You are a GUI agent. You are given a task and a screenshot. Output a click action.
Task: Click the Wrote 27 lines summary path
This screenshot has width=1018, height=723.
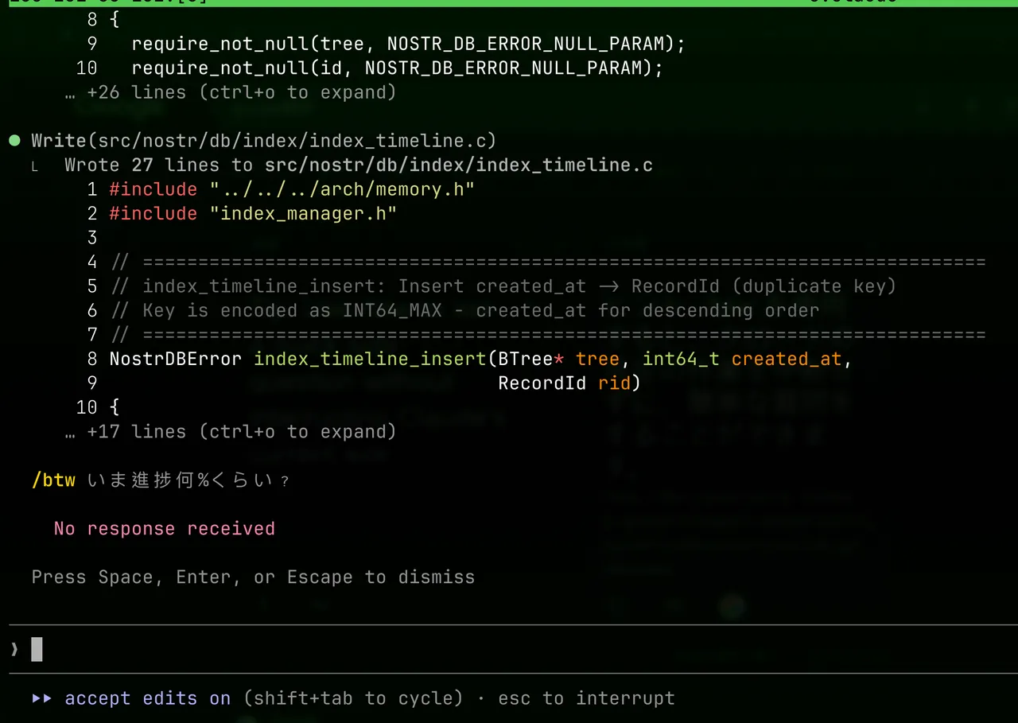458,165
